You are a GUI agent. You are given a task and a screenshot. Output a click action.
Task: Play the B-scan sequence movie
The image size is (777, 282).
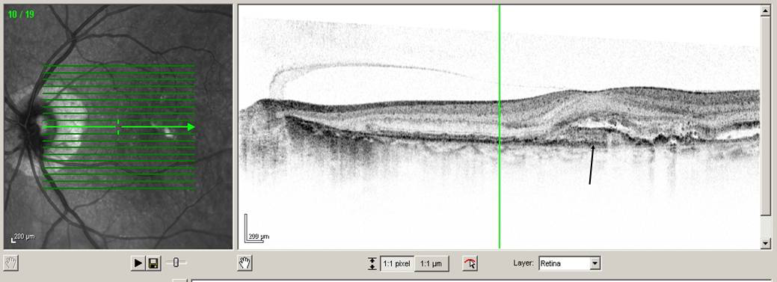click(138, 263)
